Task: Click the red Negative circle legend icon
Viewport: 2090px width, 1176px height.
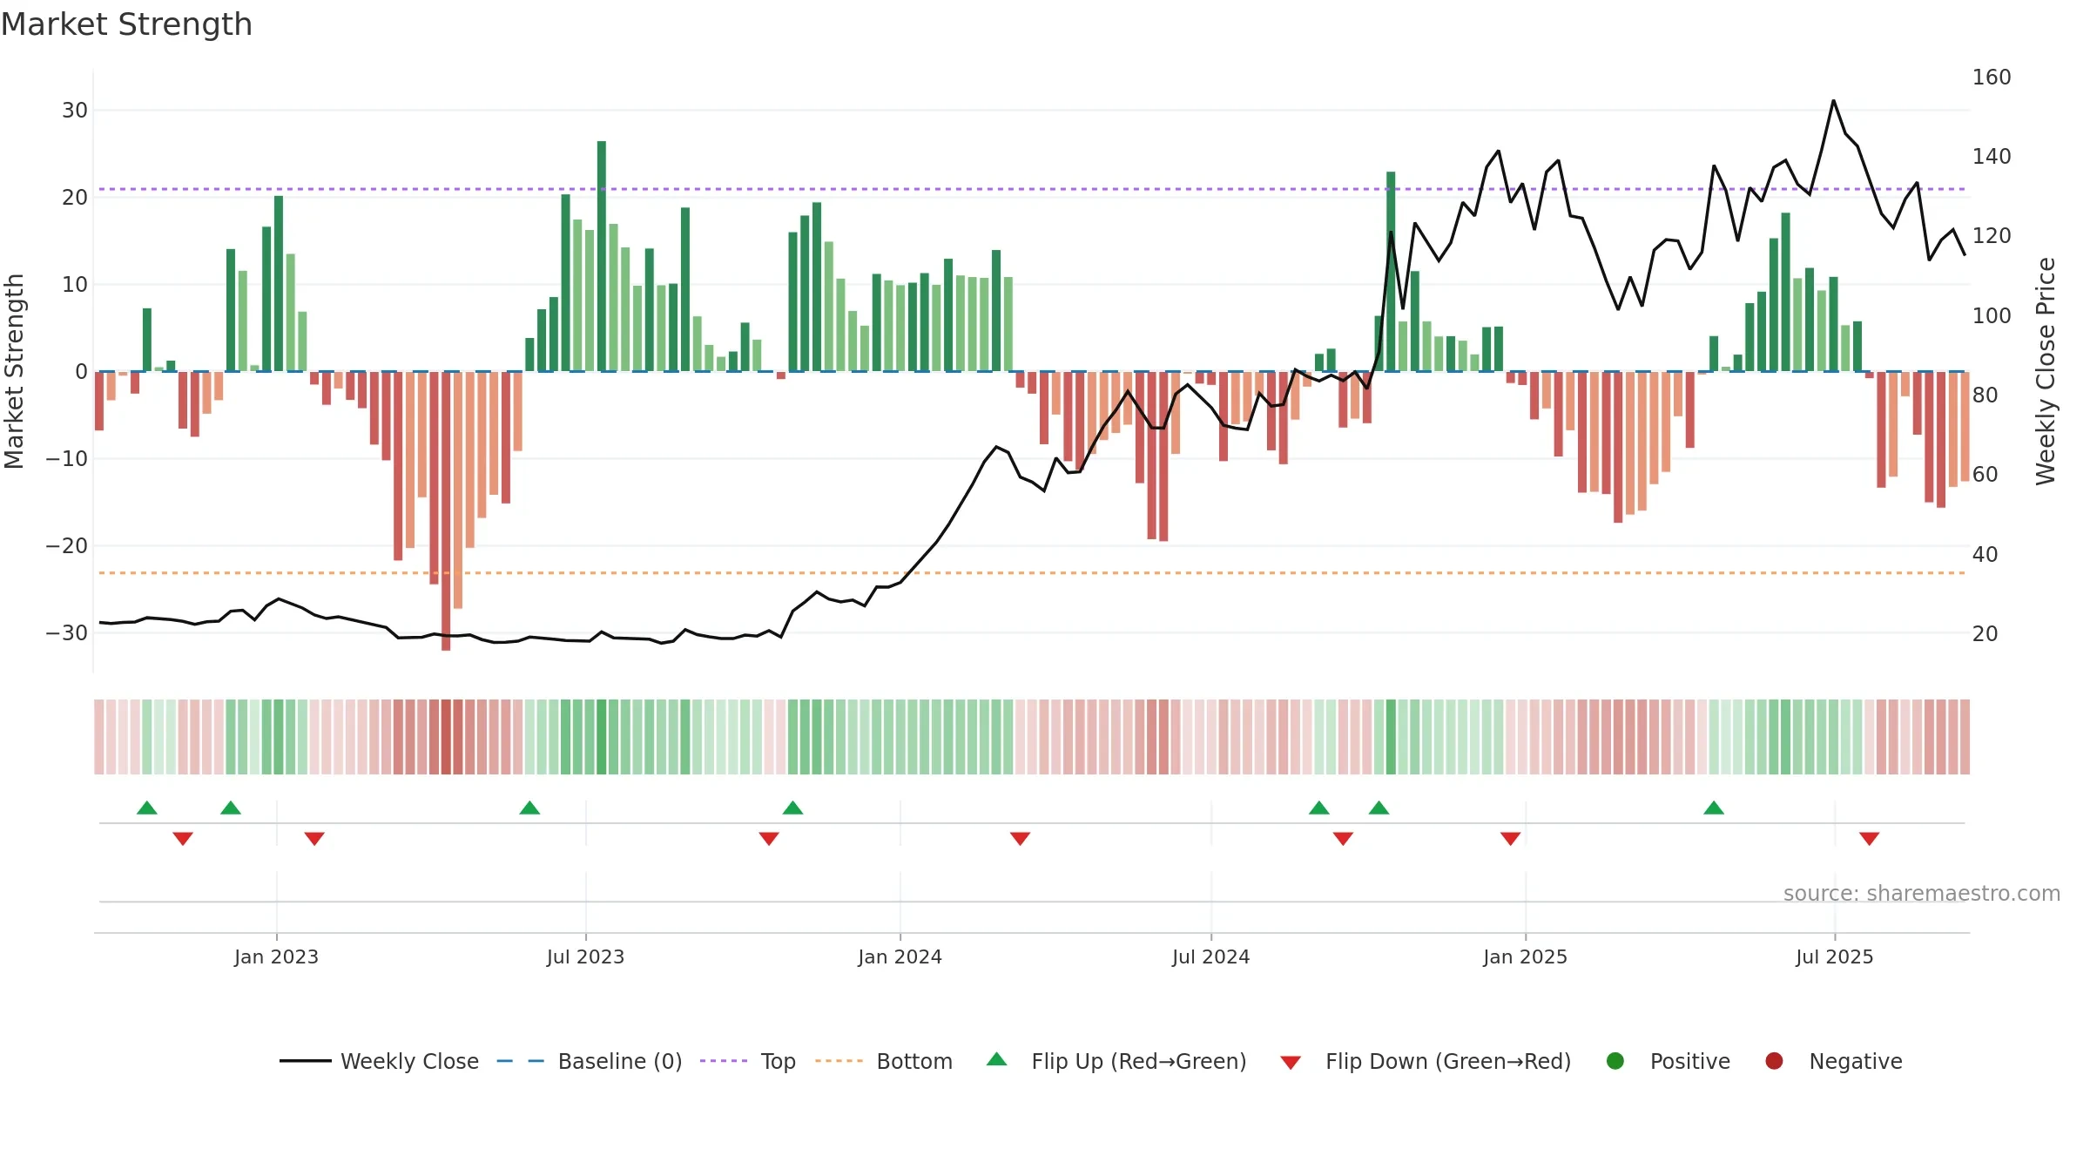Action: click(1774, 1061)
